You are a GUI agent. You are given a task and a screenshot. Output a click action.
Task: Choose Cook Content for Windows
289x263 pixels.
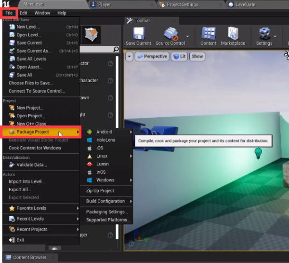(x=41, y=148)
